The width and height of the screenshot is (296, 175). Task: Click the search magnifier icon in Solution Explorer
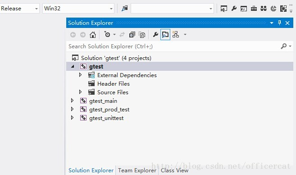pos(283,46)
